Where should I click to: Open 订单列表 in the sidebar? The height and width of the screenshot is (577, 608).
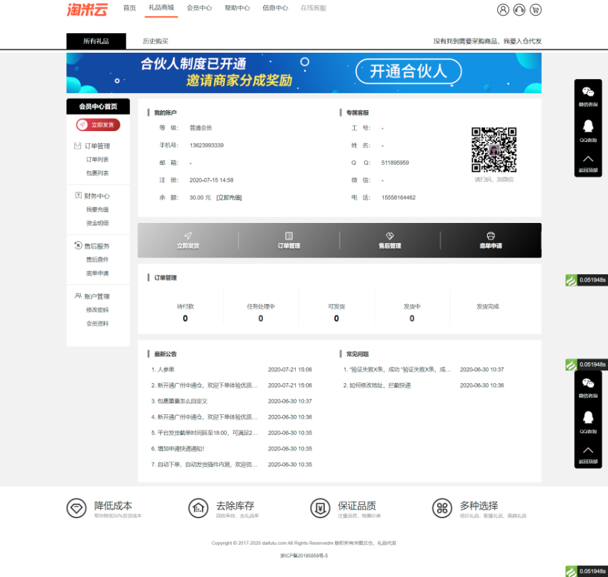pos(97,159)
